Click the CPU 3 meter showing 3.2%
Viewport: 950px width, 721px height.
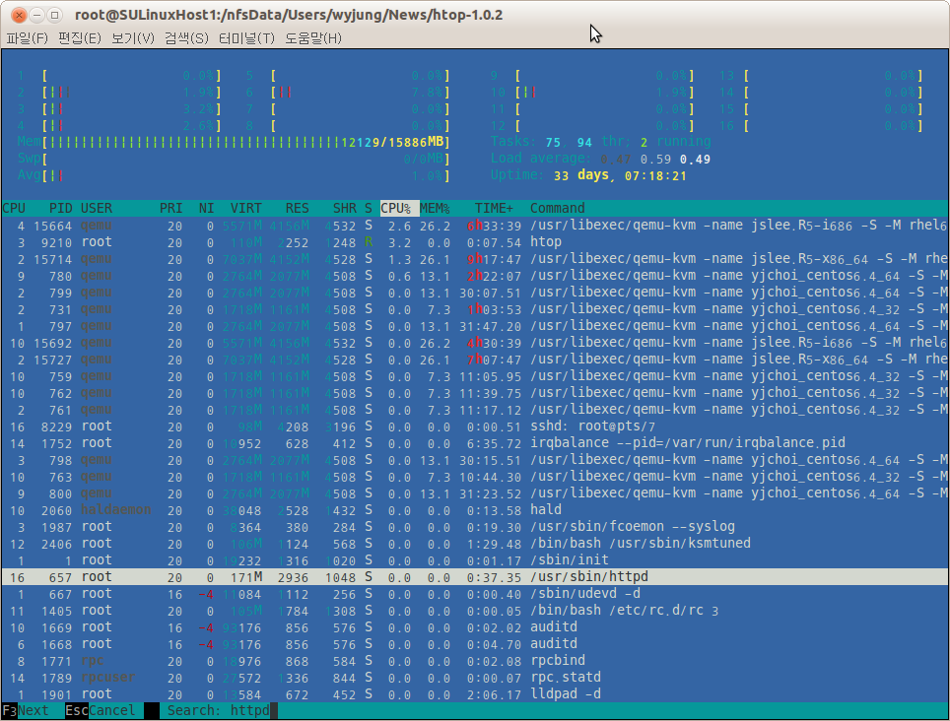[x=119, y=109]
